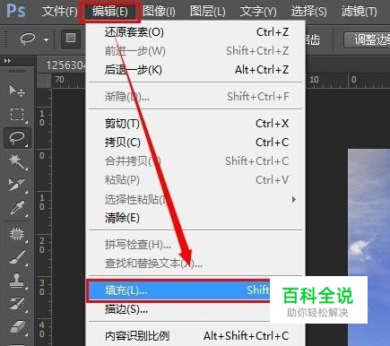Screen dimensions: 390x346
Task: Click the 调整边缘 button in options bar
Action: [x=367, y=39]
